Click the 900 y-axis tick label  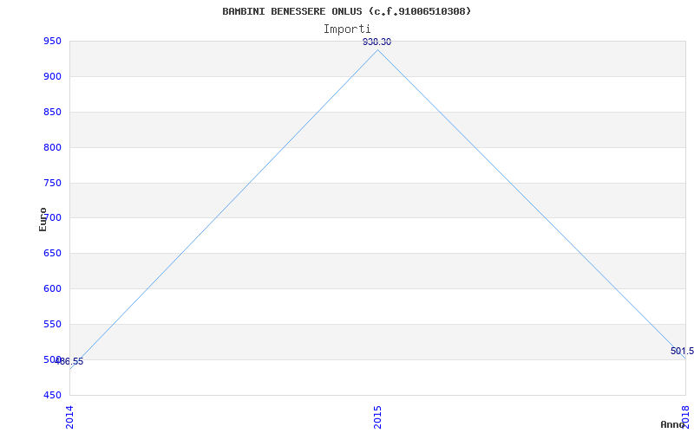coord(51,77)
